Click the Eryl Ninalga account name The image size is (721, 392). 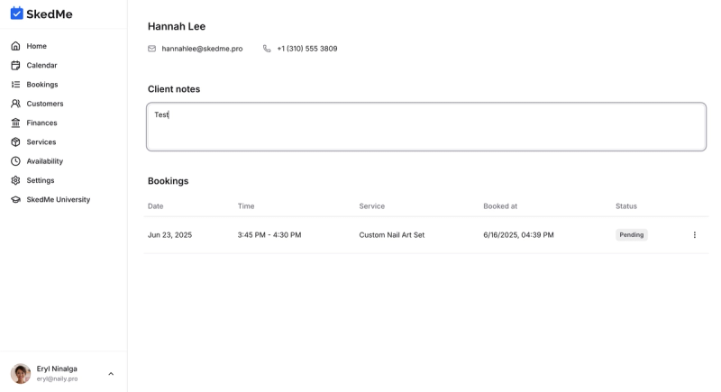pyautogui.click(x=57, y=369)
